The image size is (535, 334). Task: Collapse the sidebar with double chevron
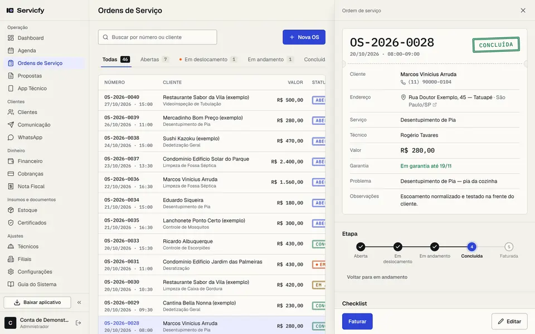coord(79,302)
